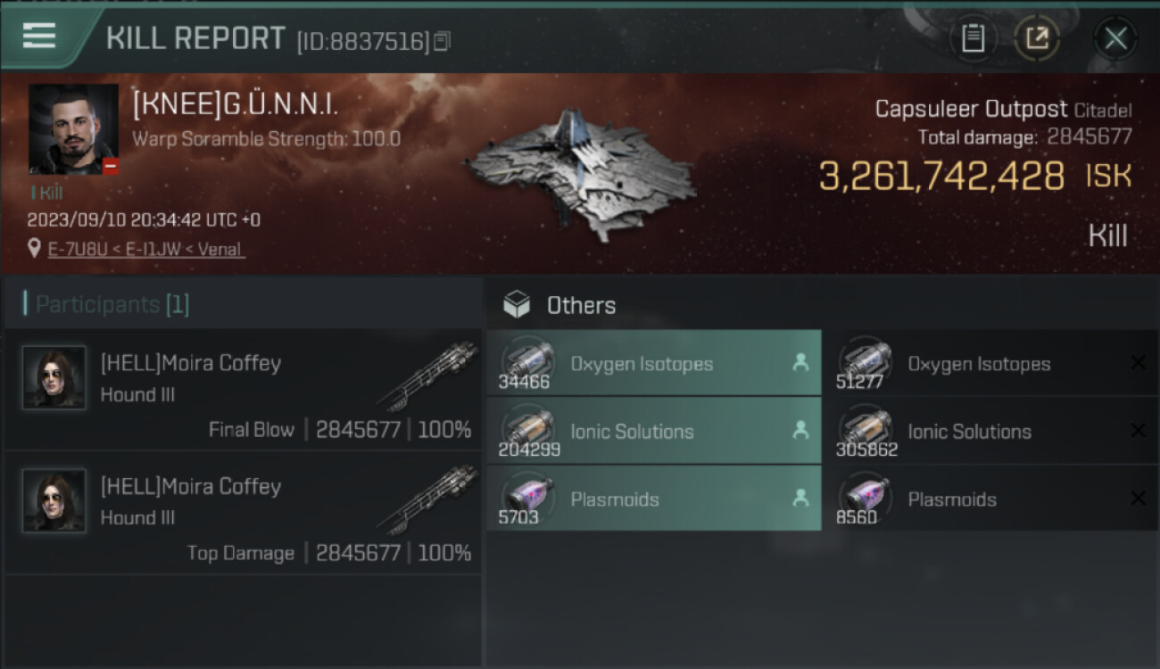Open the clipboard notes icon
The width and height of the screenshot is (1160, 669).
pyautogui.click(x=973, y=38)
